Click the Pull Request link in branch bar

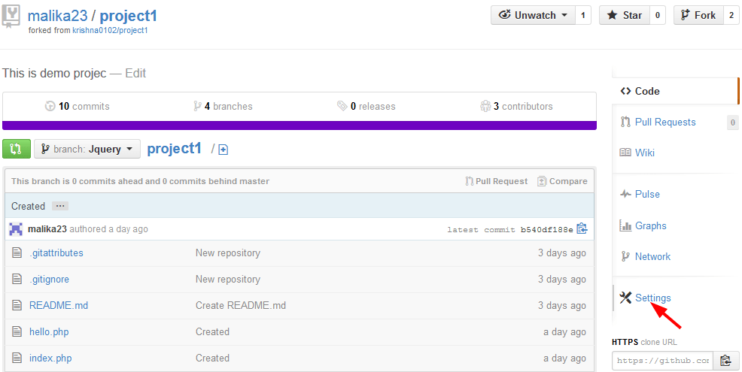click(497, 181)
